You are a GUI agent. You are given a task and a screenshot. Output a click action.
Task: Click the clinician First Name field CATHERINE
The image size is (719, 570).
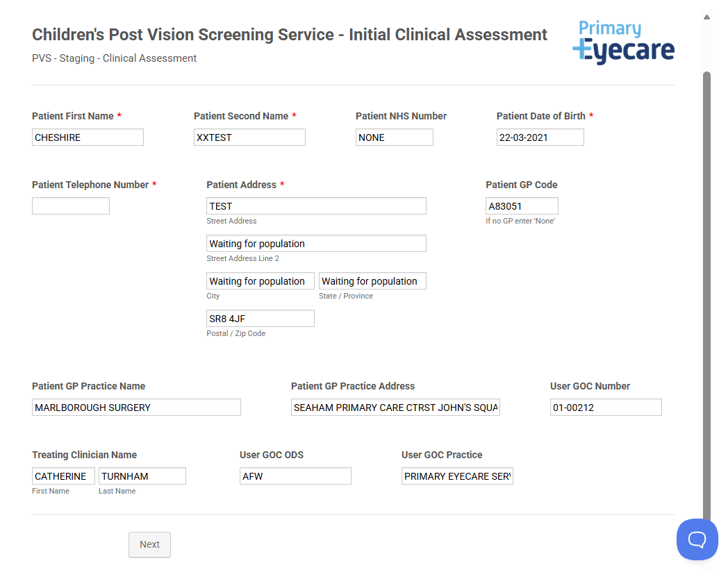click(63, 476)
